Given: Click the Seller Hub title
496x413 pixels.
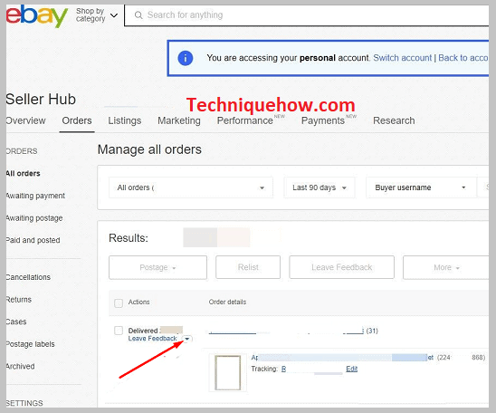Looking at the screenshot, I should tap(41, 99).
